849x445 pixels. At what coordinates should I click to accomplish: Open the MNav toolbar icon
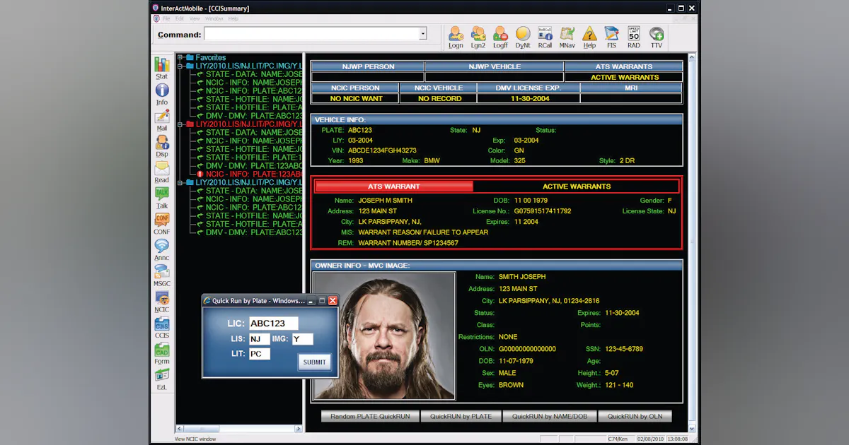click(x=567, y=37)
